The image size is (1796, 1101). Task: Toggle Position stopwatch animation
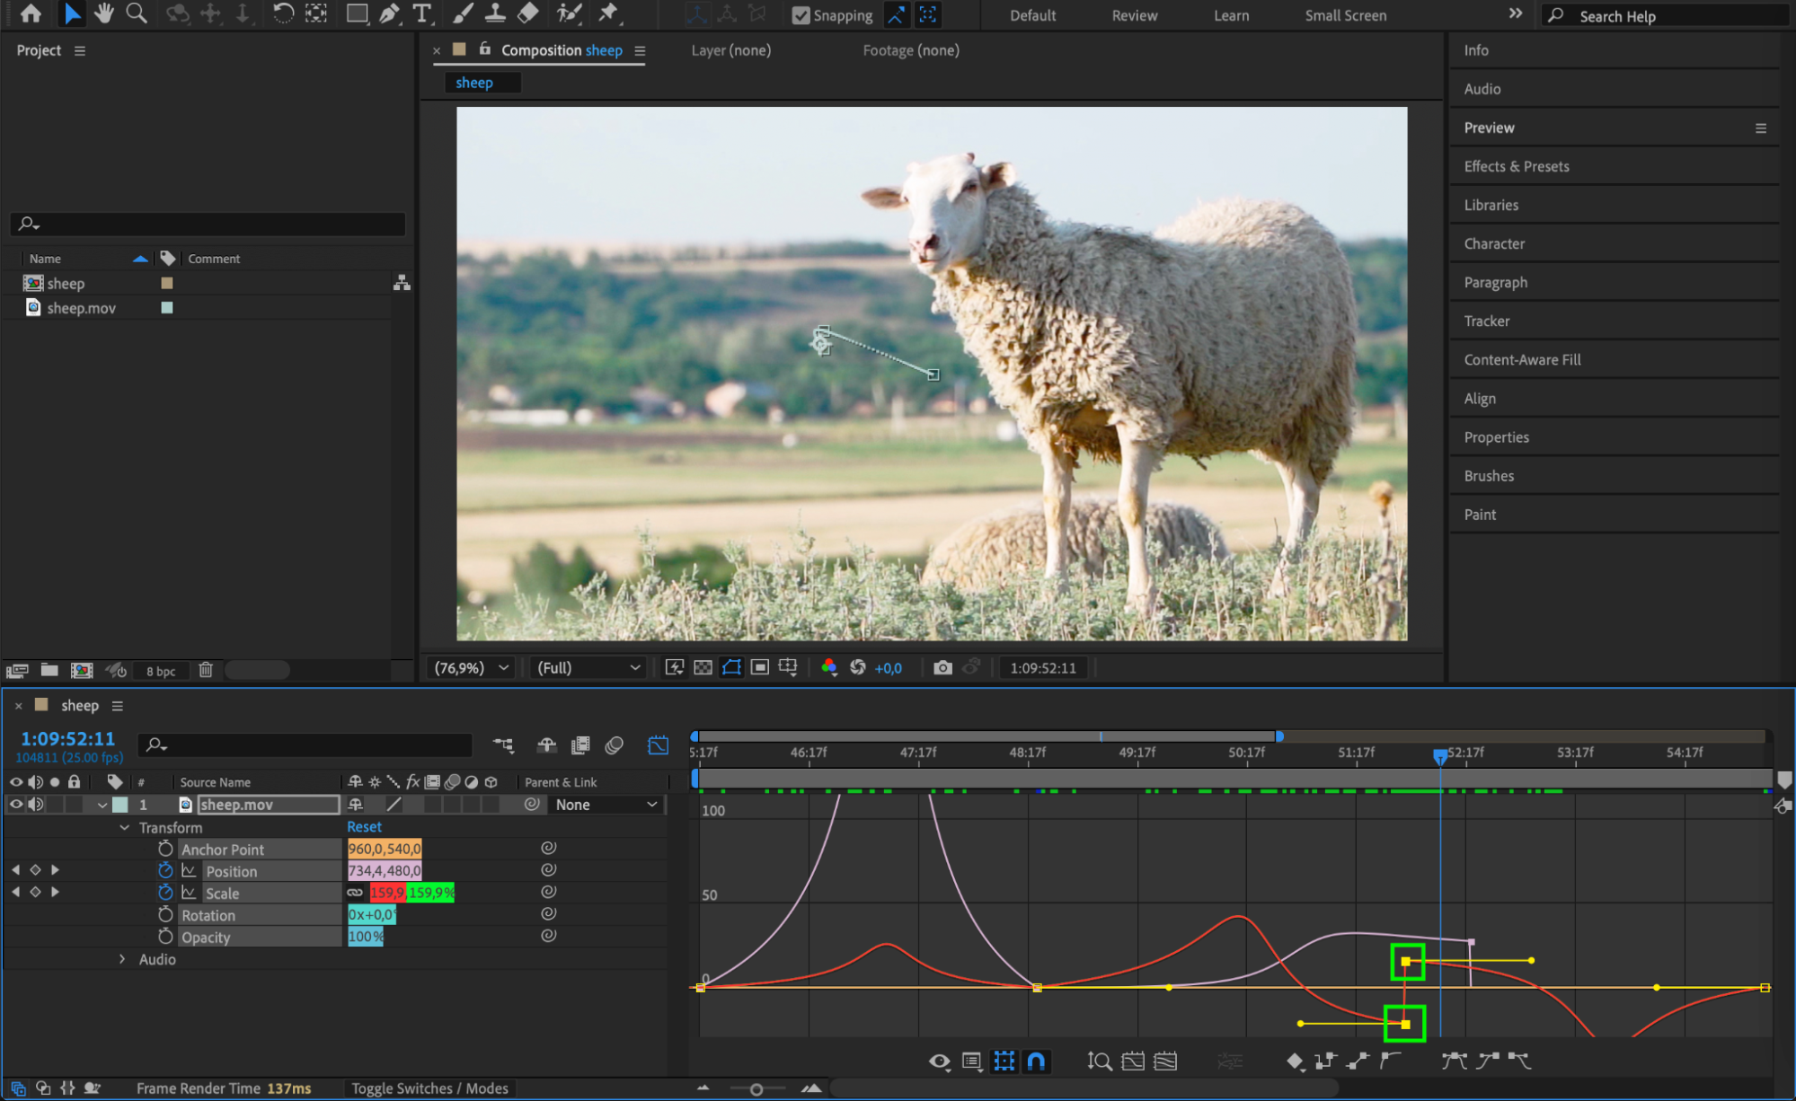pyautogui.click(x=165, y=870)
